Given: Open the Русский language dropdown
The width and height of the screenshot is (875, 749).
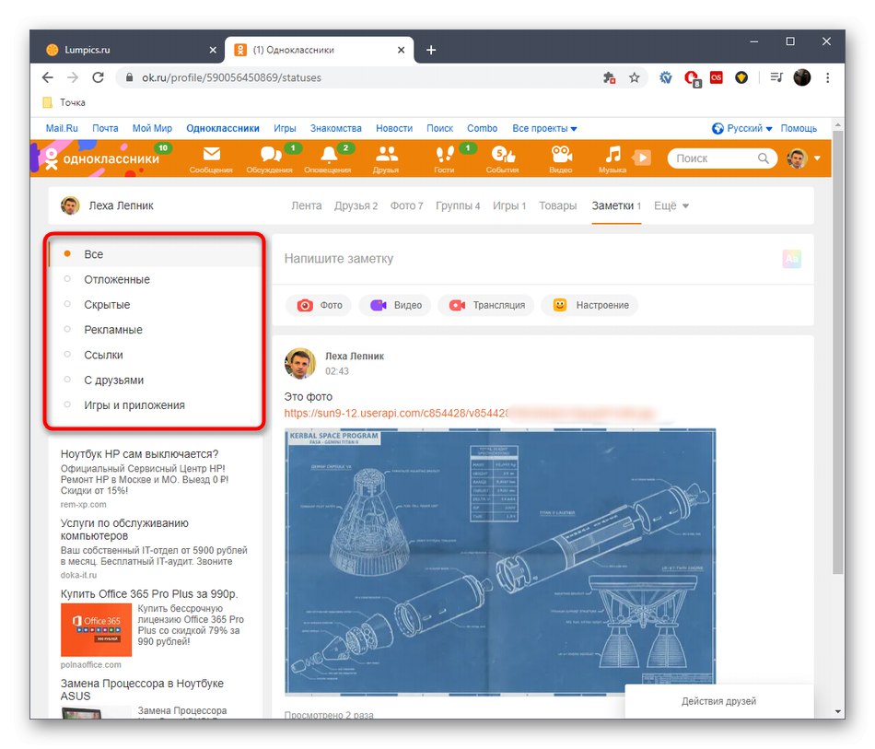Looking at the screenshot, I should tap(742, 128).
